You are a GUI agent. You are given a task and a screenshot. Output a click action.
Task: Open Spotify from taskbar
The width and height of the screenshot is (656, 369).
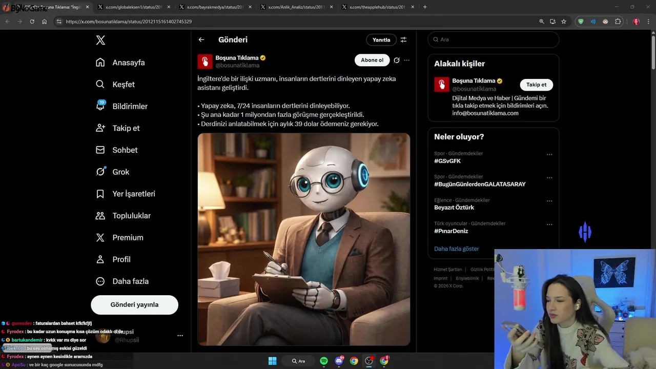[324, 361]
